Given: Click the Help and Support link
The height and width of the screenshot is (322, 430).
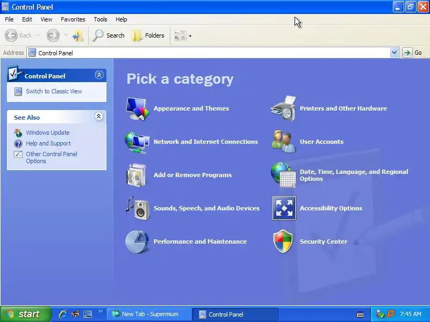Looking at the screenshot, I should pyautogui.click(x=48, y=143).
